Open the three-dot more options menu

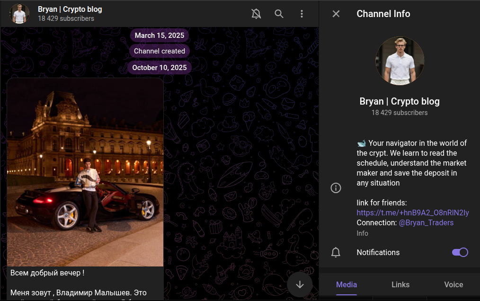[302, 14]
